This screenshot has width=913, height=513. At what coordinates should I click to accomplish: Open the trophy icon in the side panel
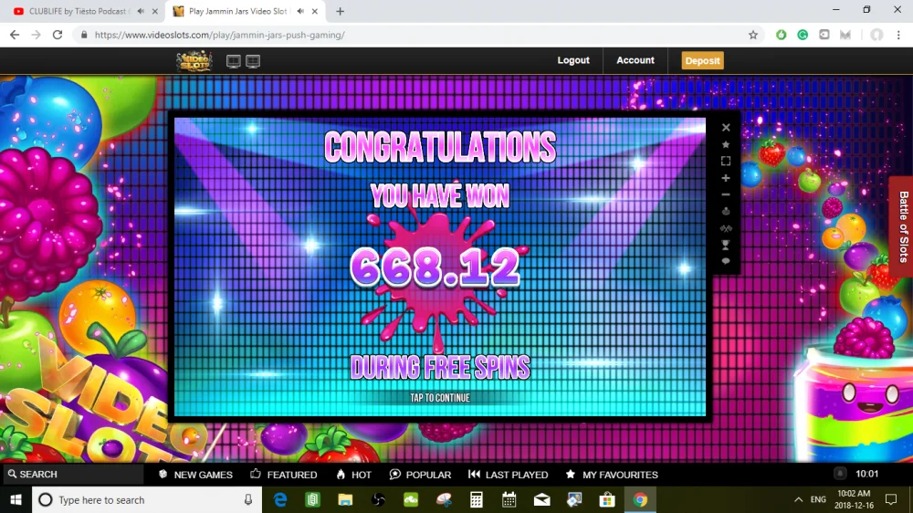pyautogui.click(x=726, y=246)
